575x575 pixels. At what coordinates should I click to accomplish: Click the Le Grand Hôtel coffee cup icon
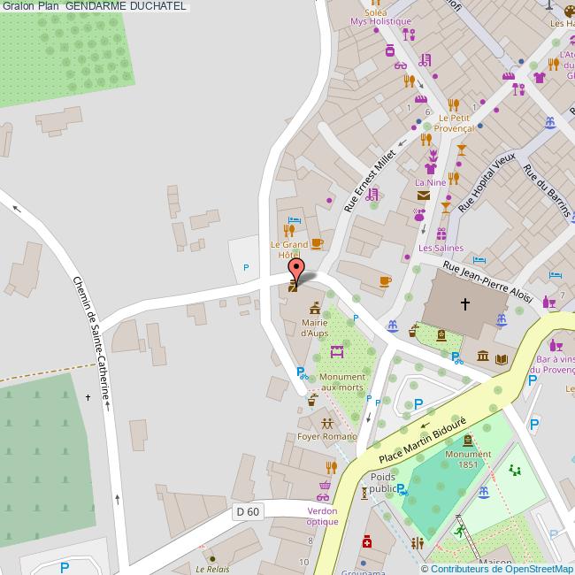coord(317,243)
